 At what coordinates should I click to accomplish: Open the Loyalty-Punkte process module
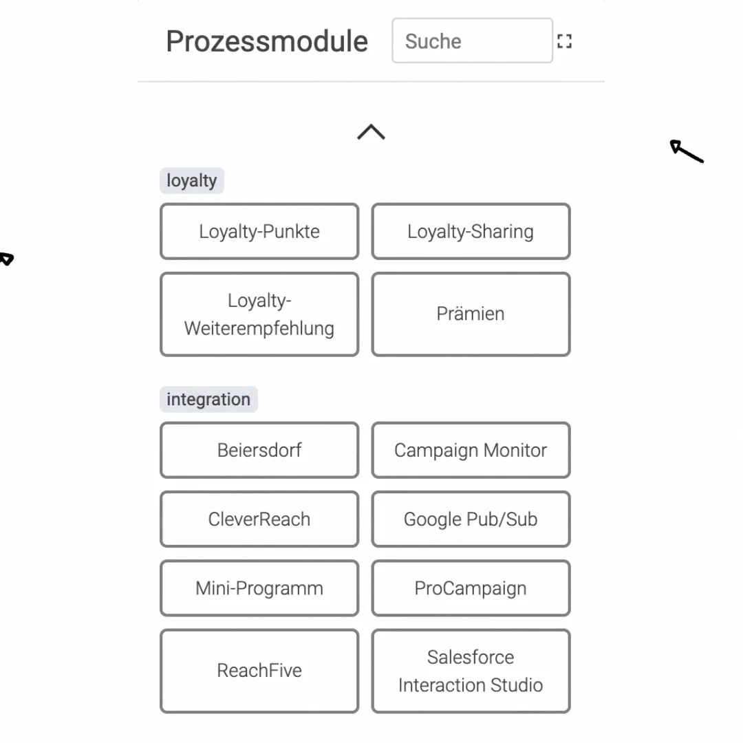coord(259,231)
